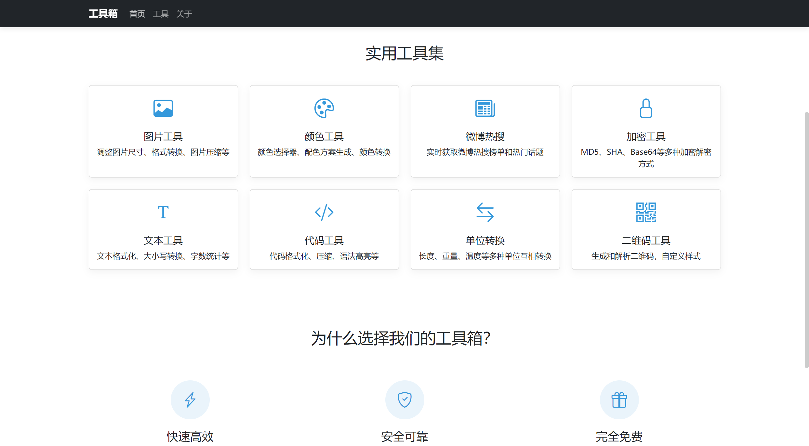Click the QR code icon
Screen dimensions: 809x446
coord(646,212)
